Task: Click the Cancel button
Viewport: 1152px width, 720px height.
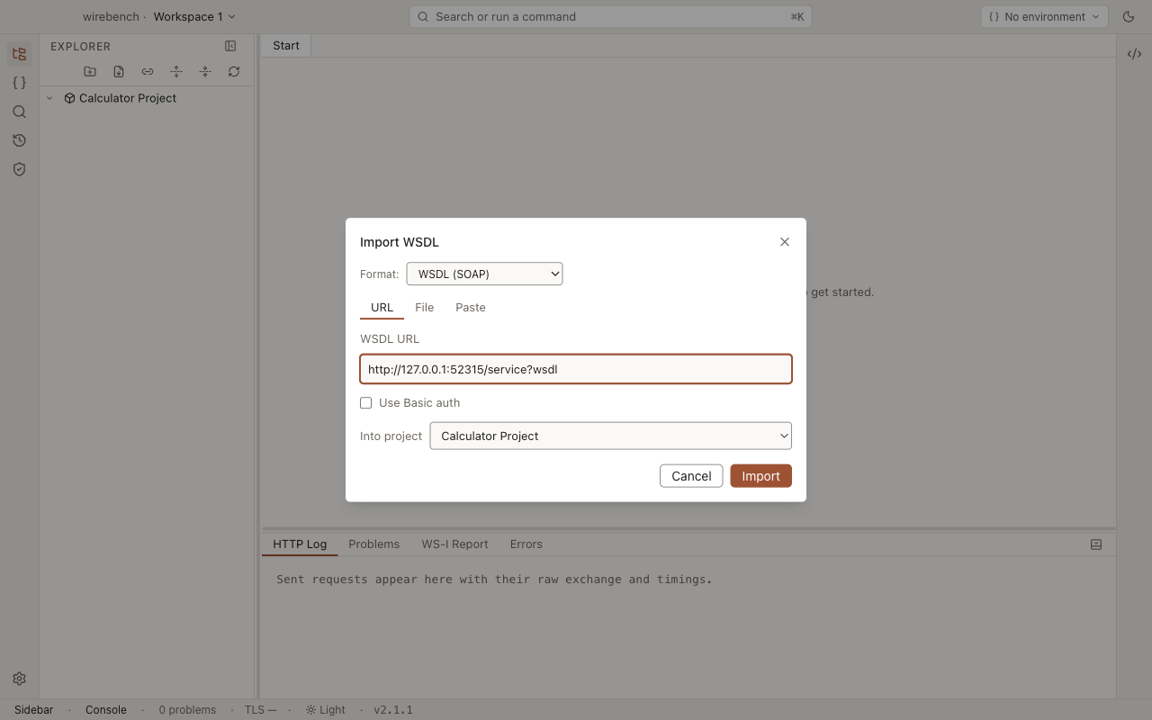Action: click(691, 476)
